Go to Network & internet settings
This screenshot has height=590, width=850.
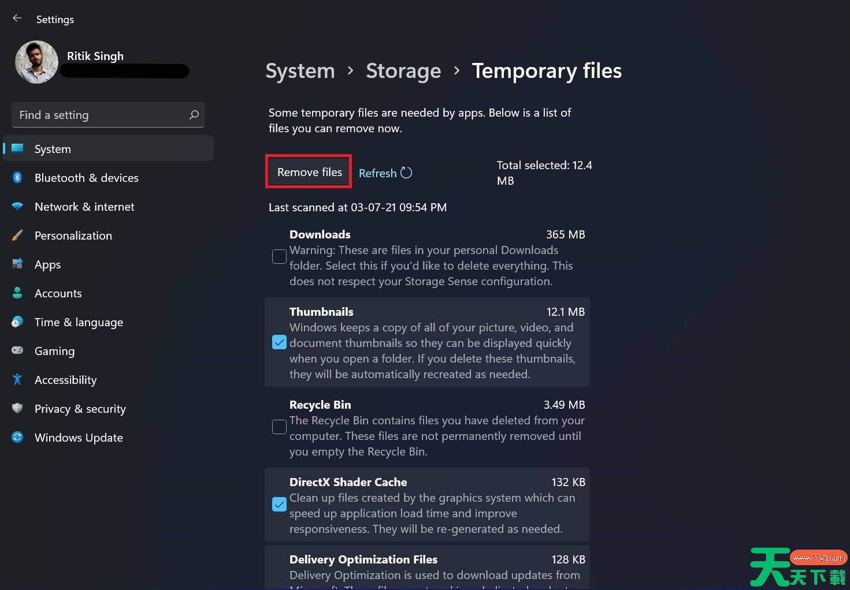click(x=109, y=206)
